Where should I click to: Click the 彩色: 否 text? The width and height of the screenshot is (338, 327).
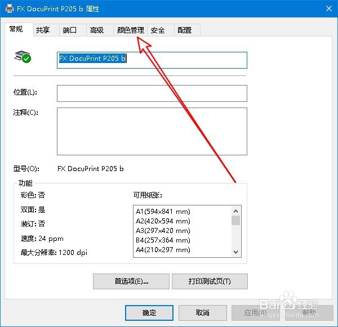(33, 195)
